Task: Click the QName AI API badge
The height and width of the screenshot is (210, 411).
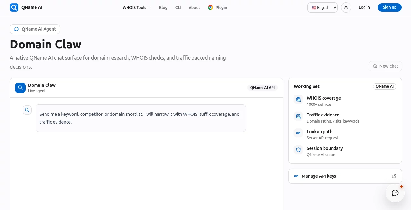Action: point(262,88)
